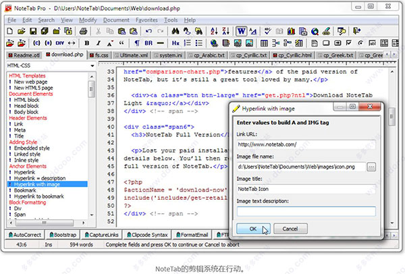405x274 pixels.
Task: Click the Link URL input field
Action: pyautogui.click(x=306, y=144)
